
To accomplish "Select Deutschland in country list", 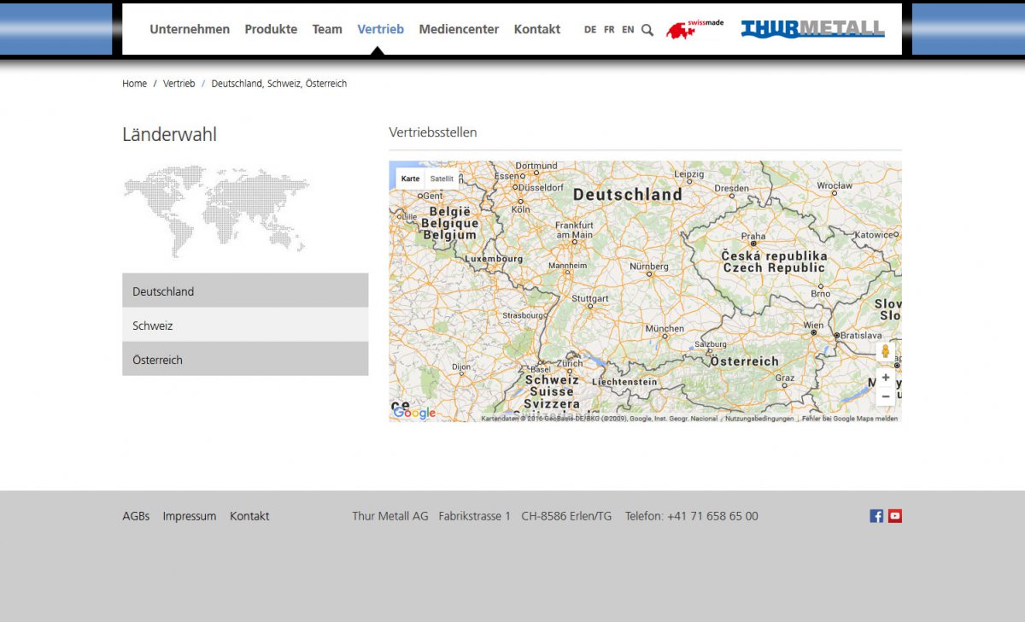I will (x=245, y=291).
